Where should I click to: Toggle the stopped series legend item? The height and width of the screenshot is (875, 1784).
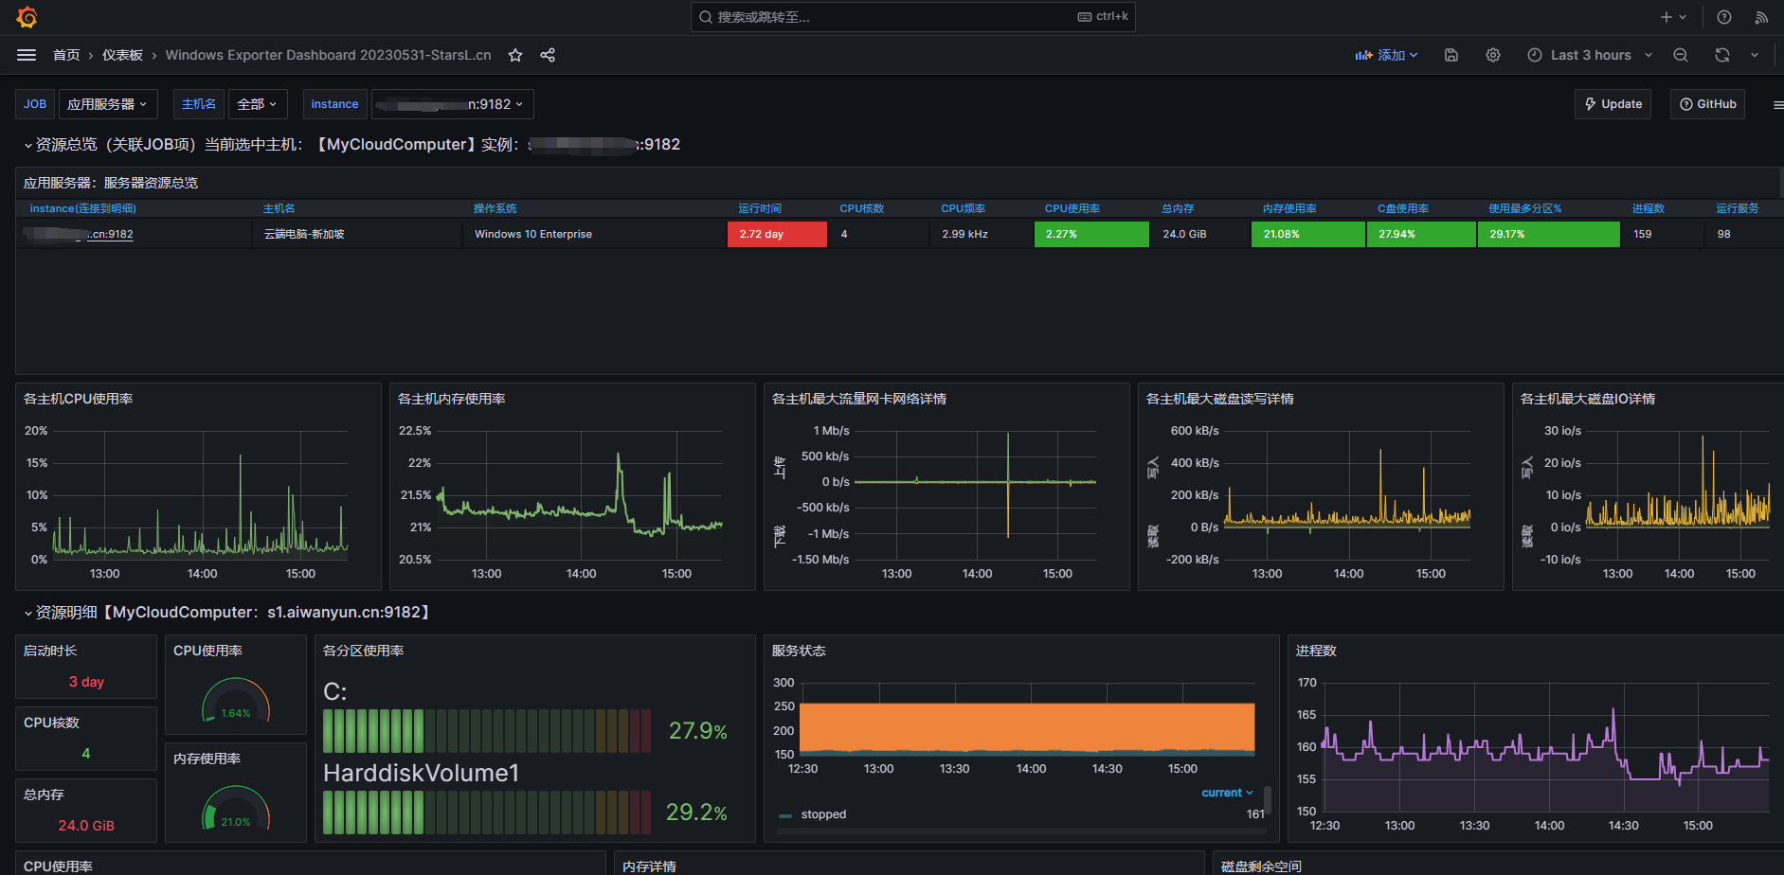822,814
